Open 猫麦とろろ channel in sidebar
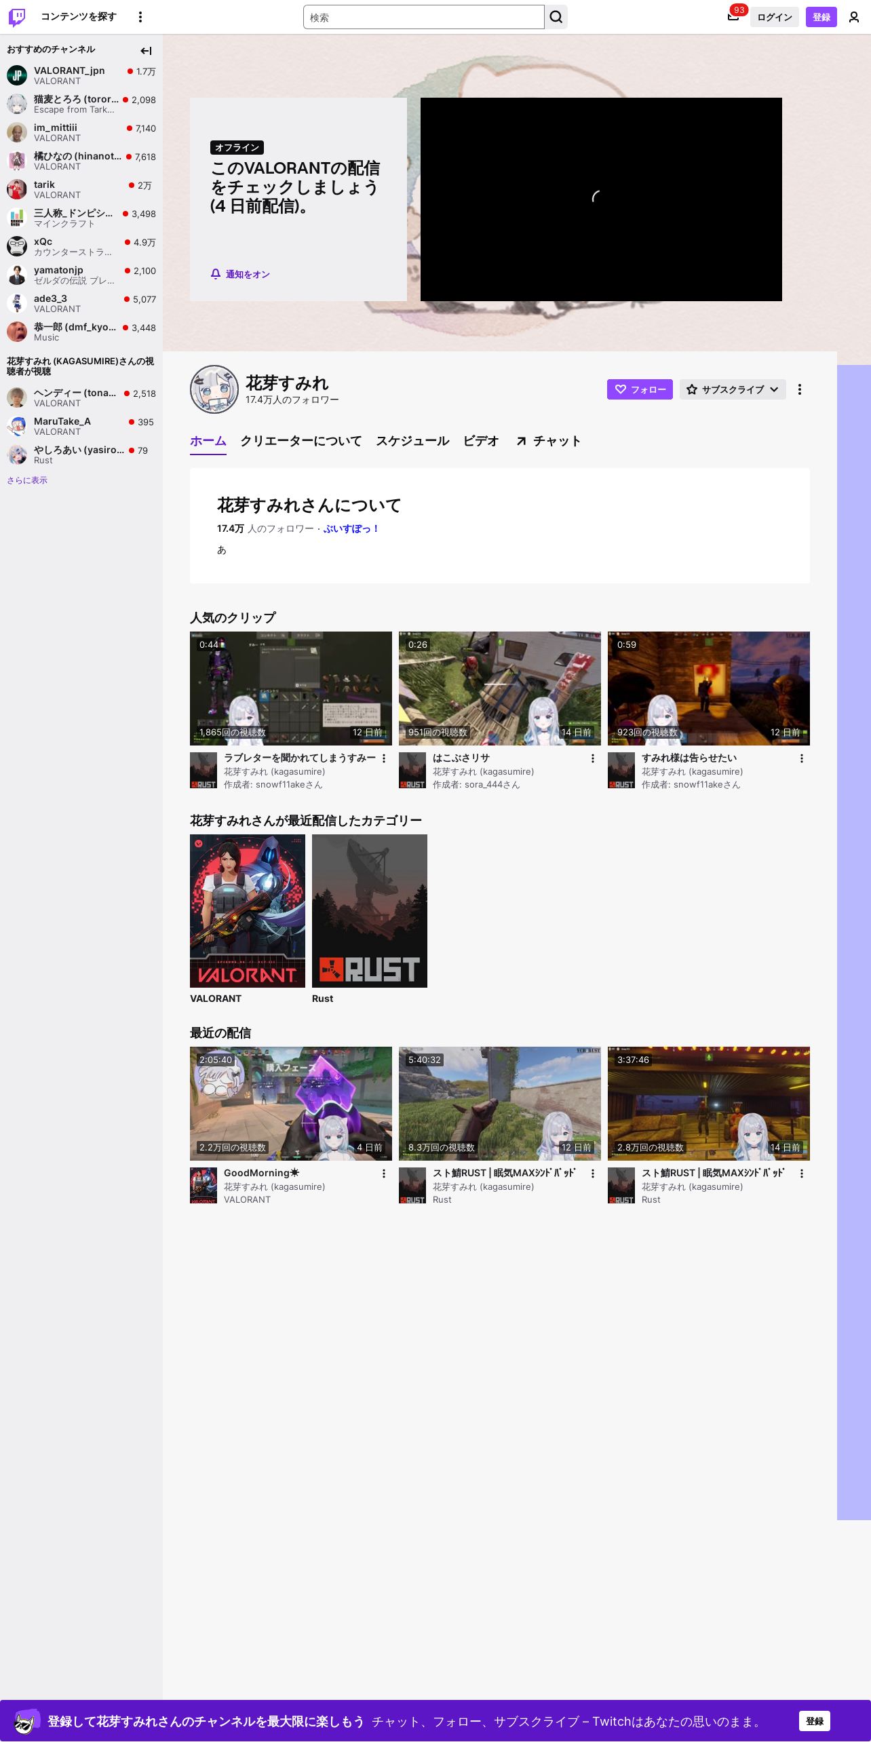 coord(81,104)
